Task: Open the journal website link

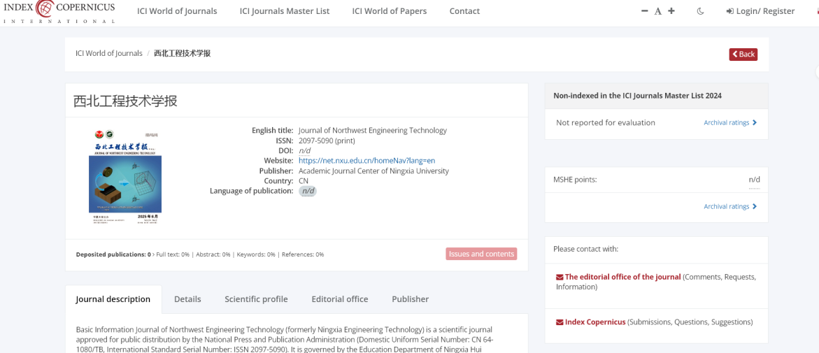Action: (x=366, y=161)
